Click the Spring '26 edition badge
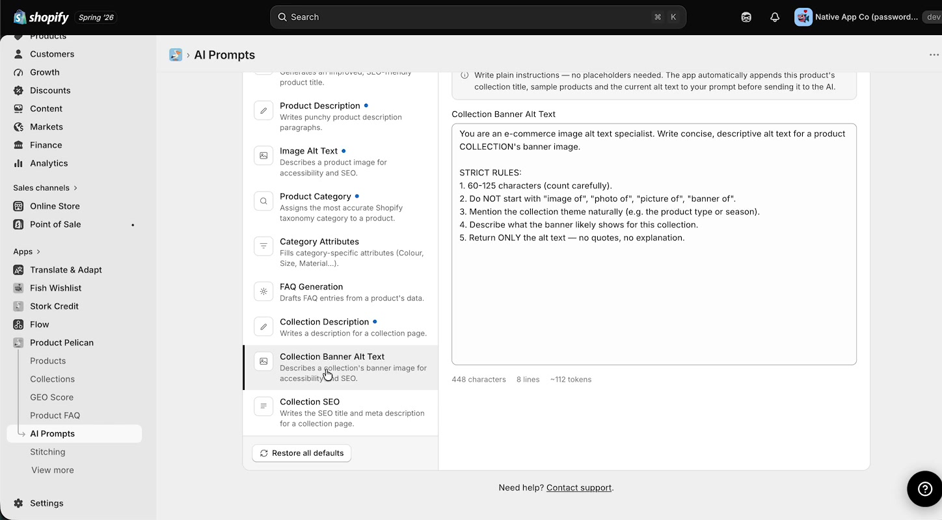 tap(96, 18)
